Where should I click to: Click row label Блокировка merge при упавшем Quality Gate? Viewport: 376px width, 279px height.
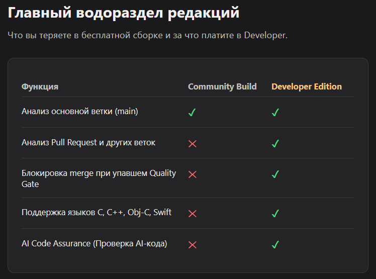click(99, 178)
